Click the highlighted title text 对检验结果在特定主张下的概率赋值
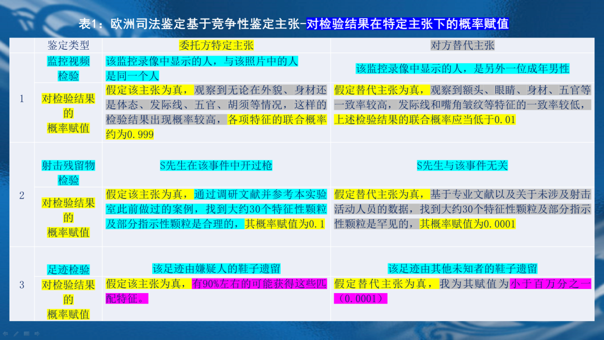Image resolution: width=604 pixels, height=340 pixels. (408, 24)
